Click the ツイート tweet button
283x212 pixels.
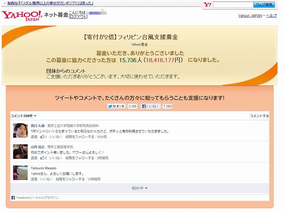[x=116, y=106]
